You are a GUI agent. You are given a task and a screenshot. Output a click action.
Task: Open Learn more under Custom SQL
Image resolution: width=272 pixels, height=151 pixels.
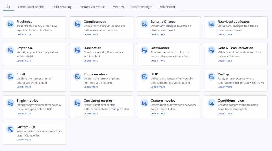coord(24,139)
